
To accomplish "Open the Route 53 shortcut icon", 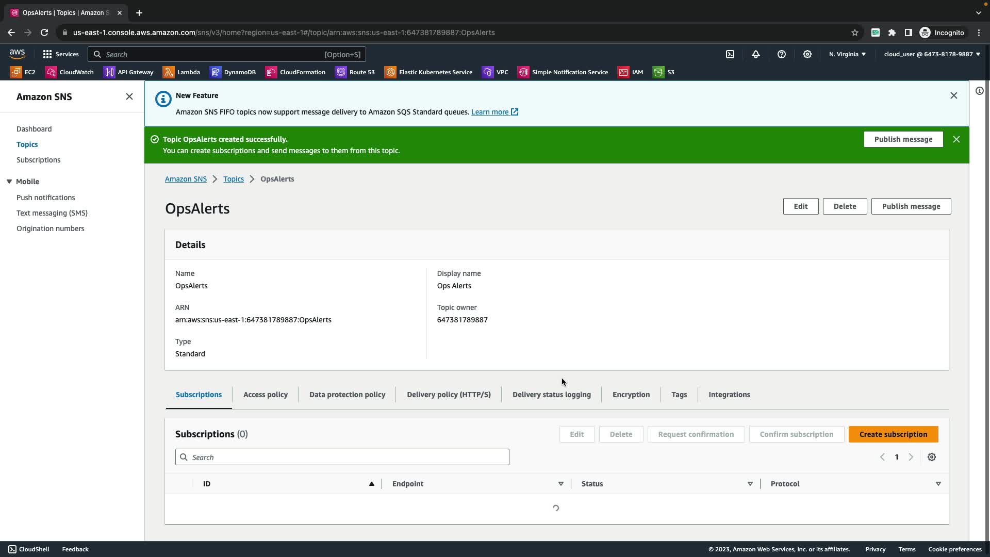I will (341, 72).
